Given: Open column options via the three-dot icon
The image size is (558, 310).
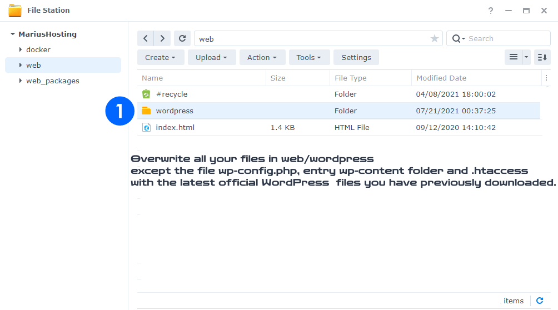Looking at the screenshot, I should (x=546, y=78).
